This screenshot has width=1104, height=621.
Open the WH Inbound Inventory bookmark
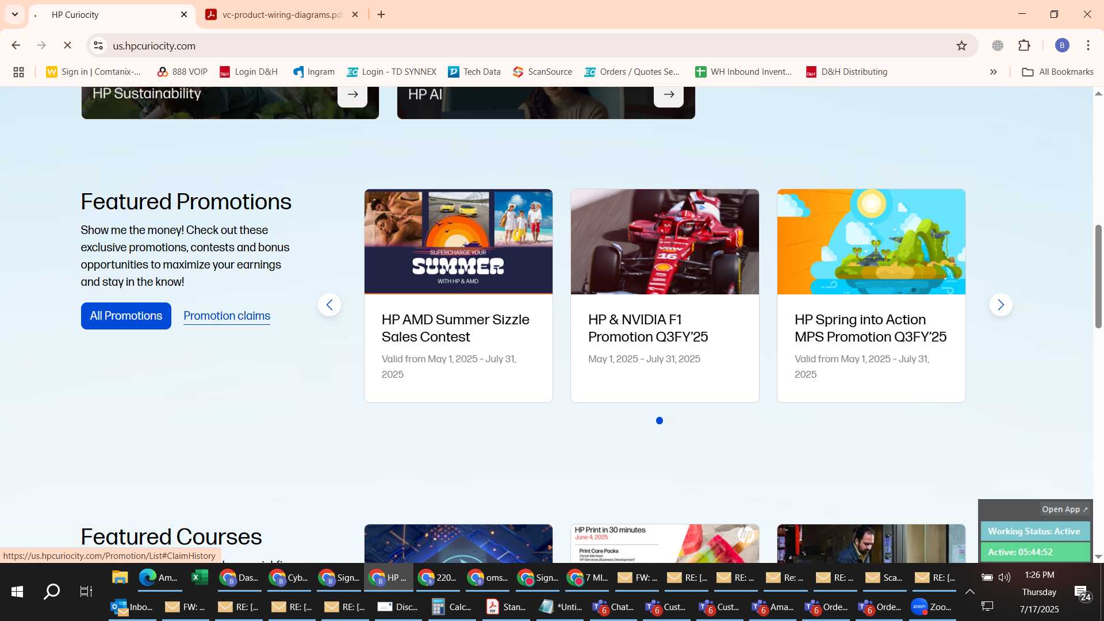pyautogui.click(x=743, y=72)
